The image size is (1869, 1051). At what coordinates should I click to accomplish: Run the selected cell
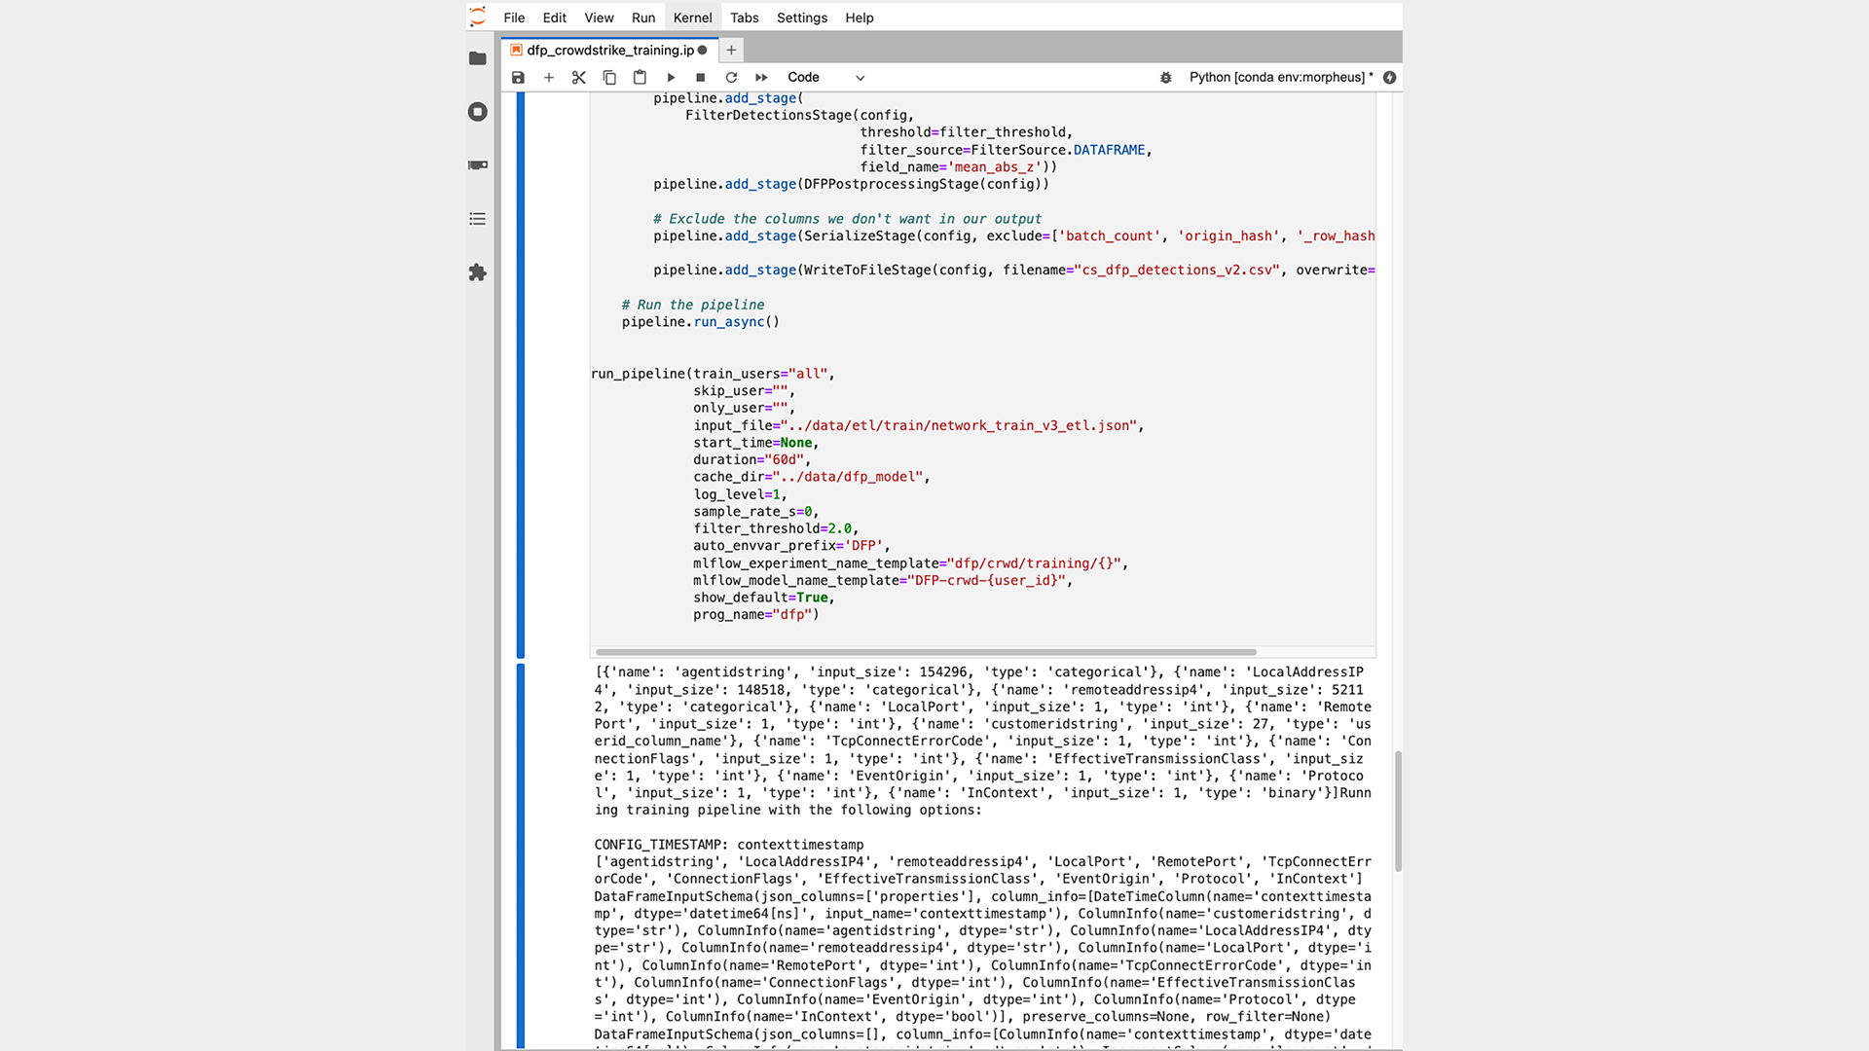tap(671, 78)
